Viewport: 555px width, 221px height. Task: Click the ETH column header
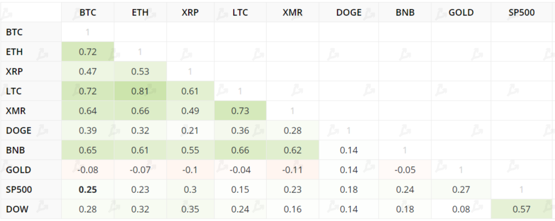click(140, 12)
